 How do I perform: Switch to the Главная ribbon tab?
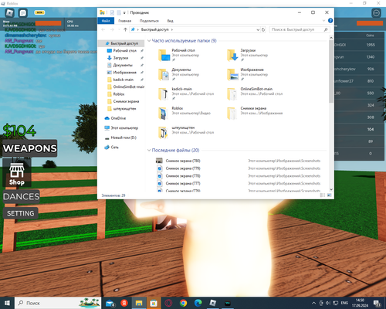coord(125,21)
